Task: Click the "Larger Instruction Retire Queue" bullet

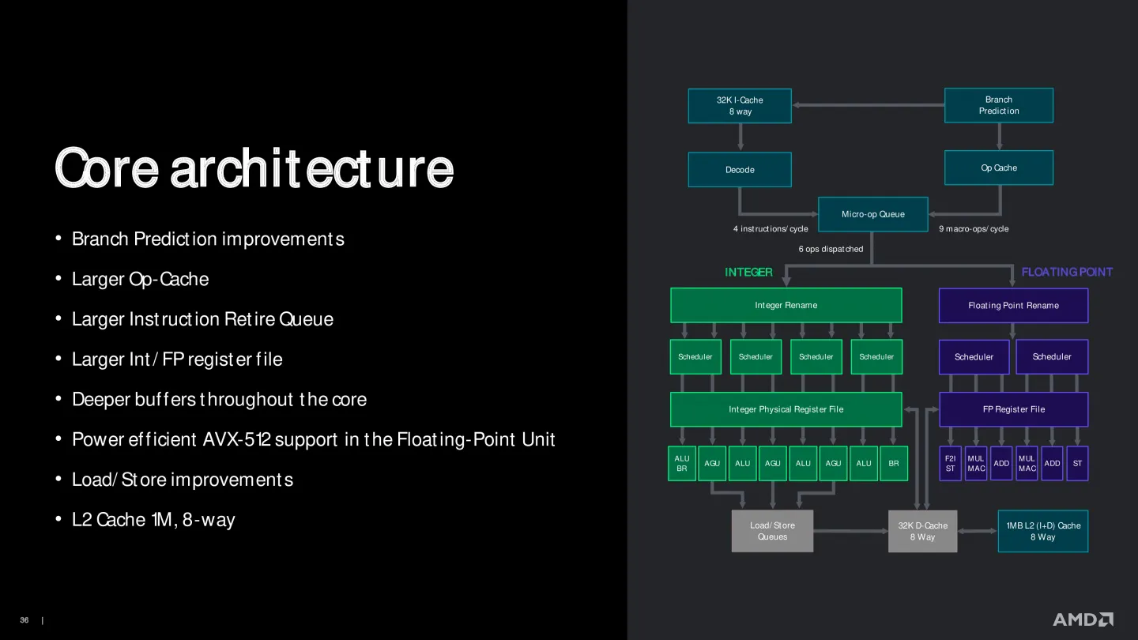Action: 202,319
